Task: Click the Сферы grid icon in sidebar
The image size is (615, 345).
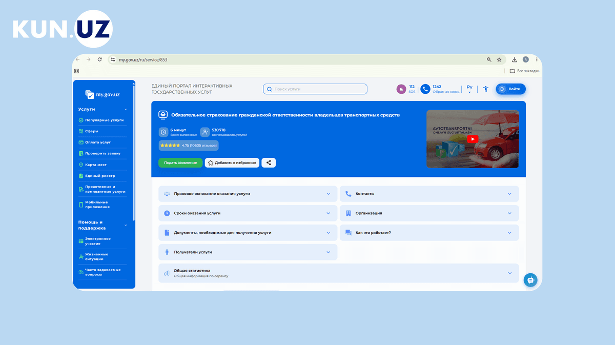Action: point(81,131)
